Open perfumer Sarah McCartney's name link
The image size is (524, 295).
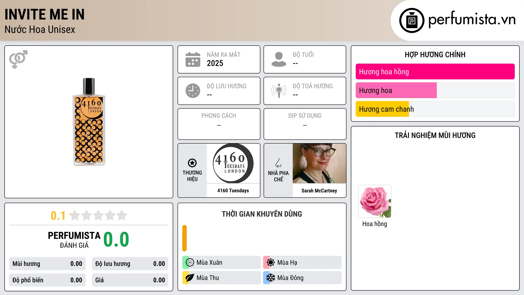click(x=319, y=191)
